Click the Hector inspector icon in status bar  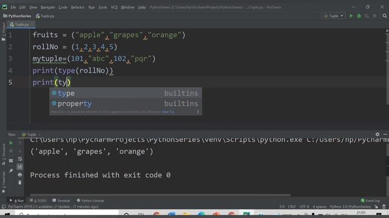coord(384,206)
